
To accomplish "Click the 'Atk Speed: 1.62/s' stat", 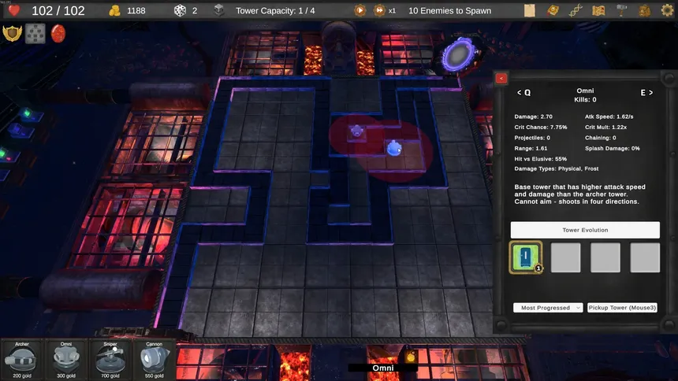I will (x=609, y=117).
